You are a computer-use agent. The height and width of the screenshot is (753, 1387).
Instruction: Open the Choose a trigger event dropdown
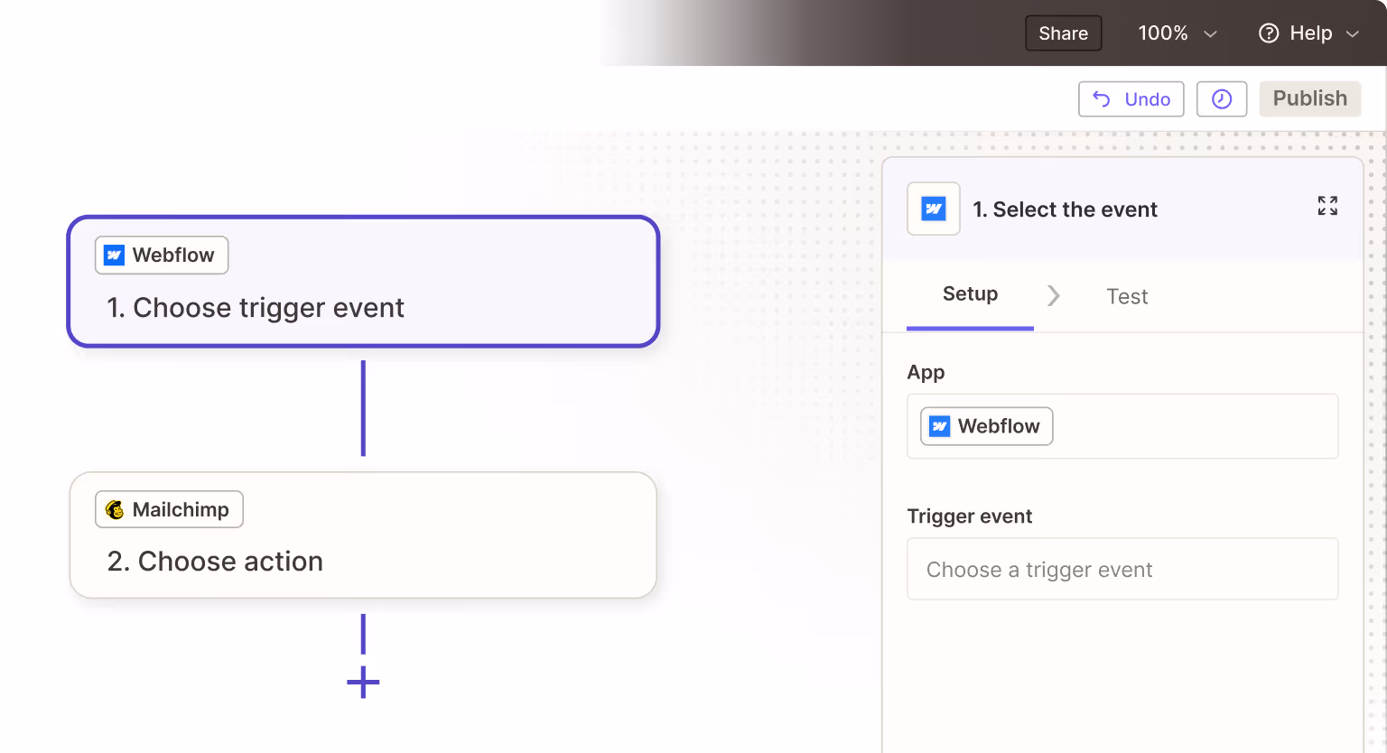click(1122, 569)
